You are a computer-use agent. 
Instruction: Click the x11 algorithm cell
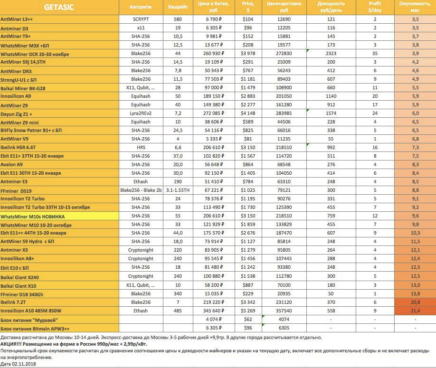click(x=141, y=28)
